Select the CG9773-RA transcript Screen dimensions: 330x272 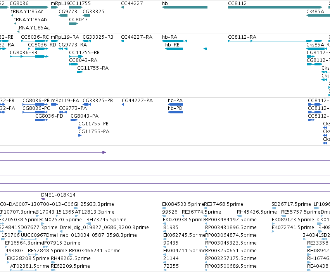(x=63, y=49)
